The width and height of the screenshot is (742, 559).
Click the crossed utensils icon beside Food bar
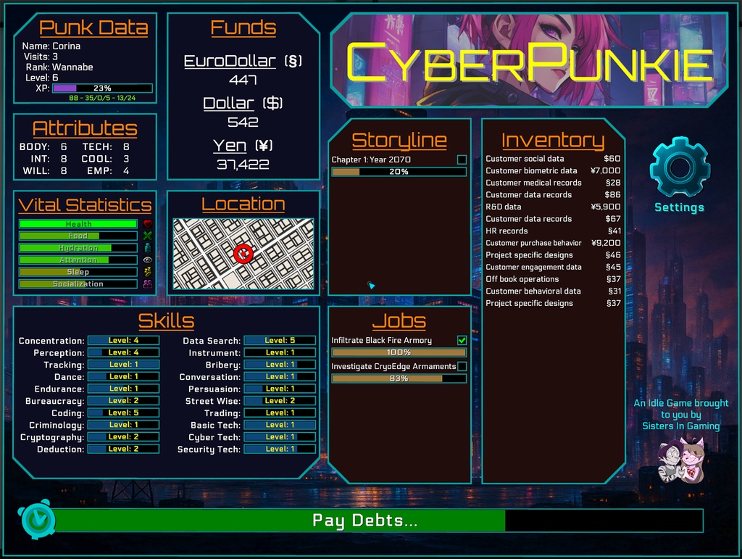(146, 236)
